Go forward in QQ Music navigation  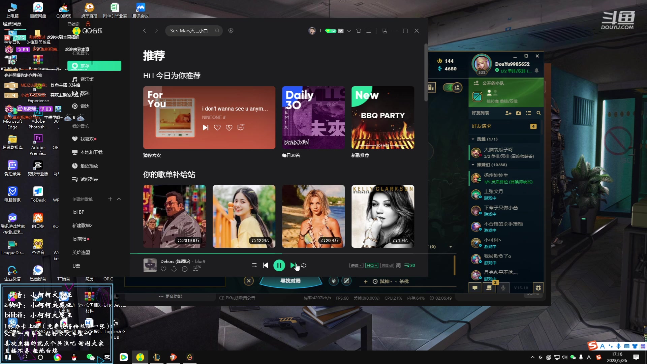click(156, 31)
